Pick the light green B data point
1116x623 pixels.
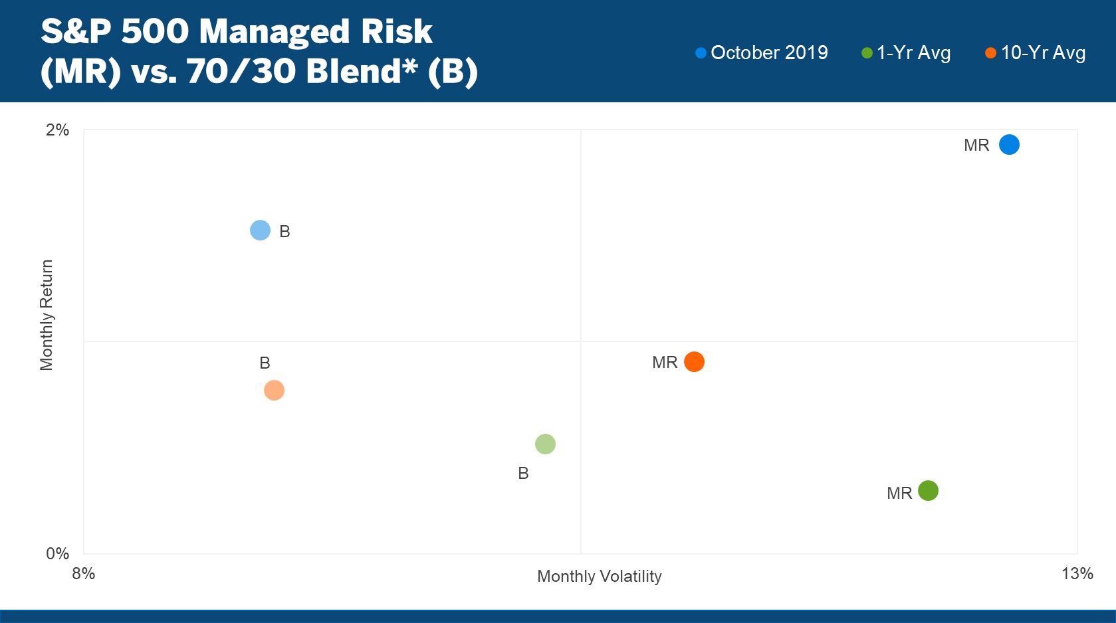545,444
